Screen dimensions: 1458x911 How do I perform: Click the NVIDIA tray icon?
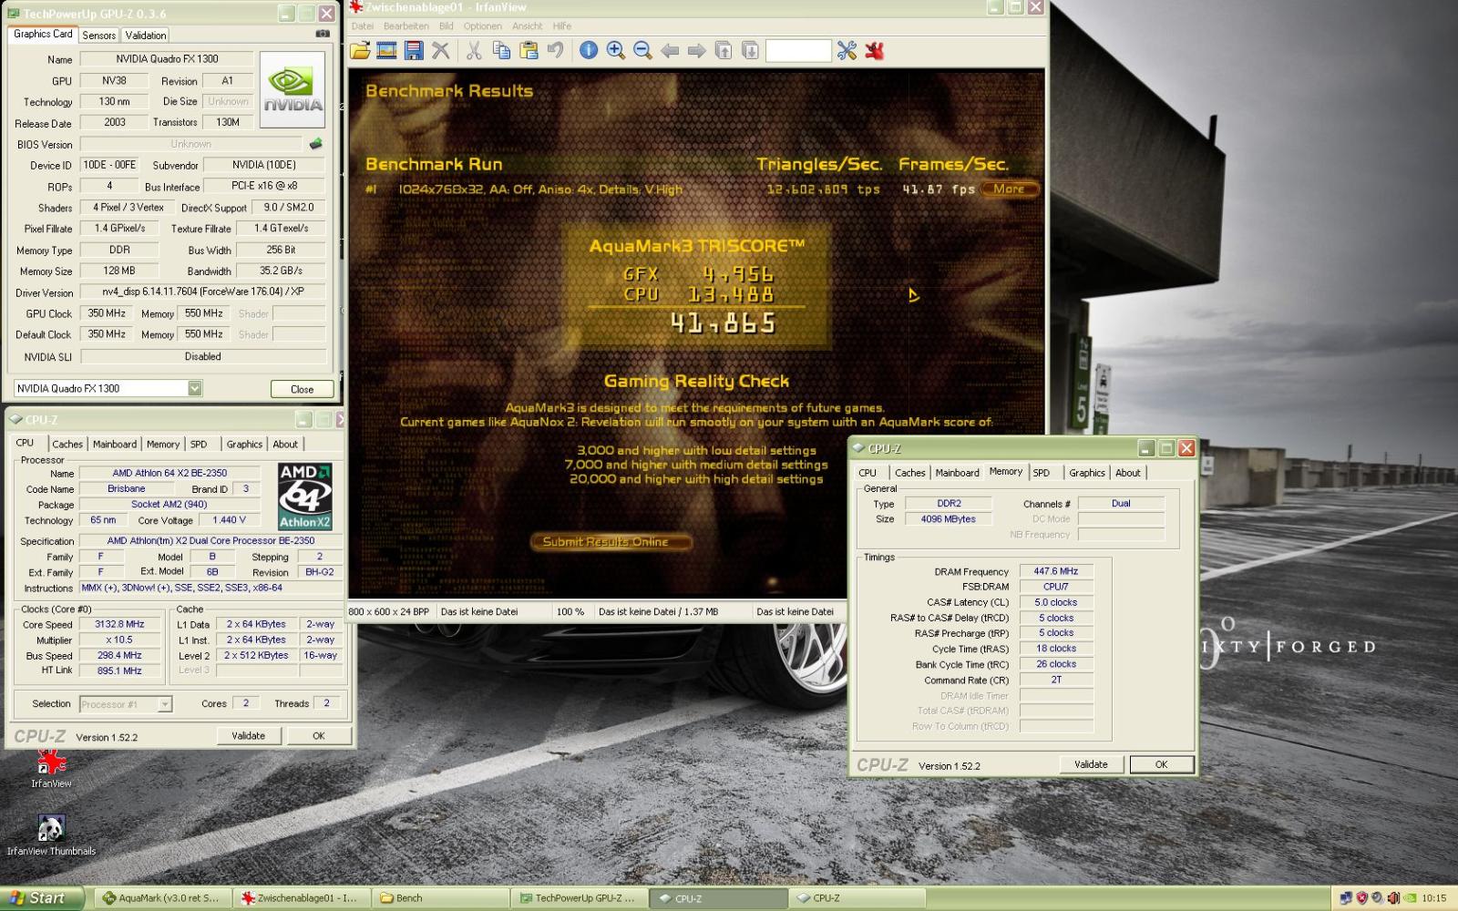[x=1409, y=898]
